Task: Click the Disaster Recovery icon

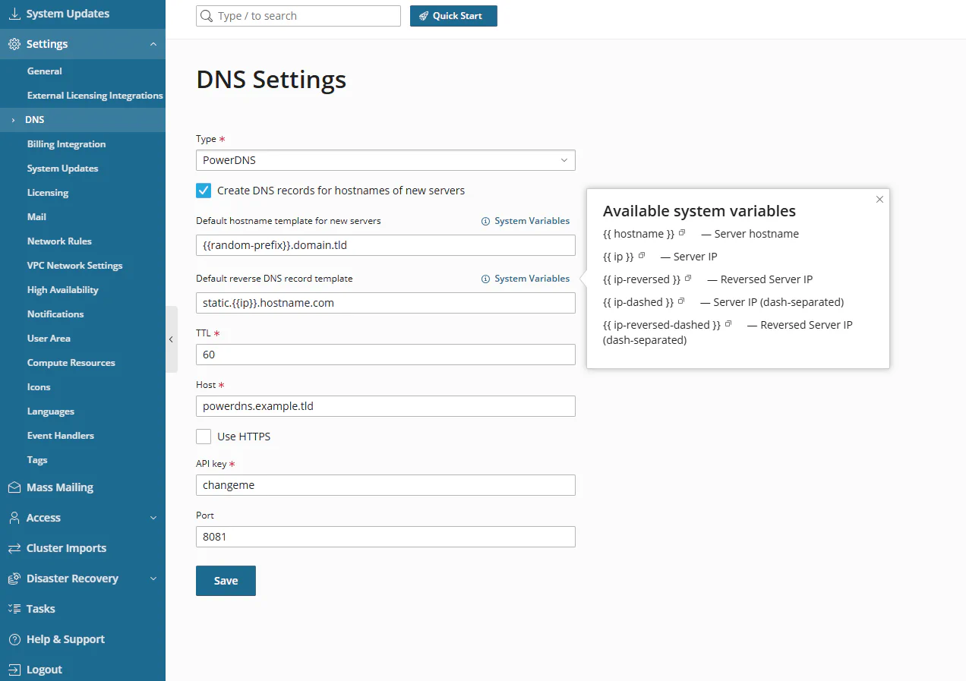Action: tap(14, 579)
